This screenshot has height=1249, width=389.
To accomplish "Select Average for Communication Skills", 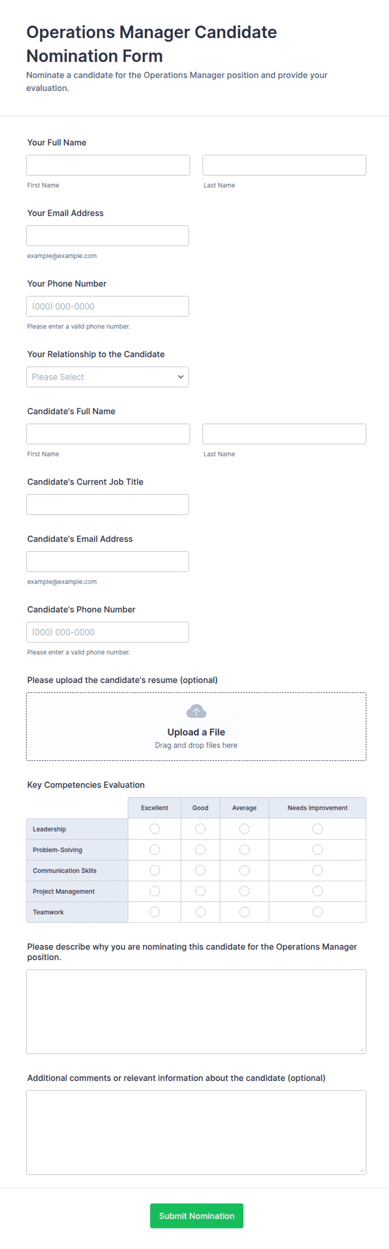I will click(244, 870).
